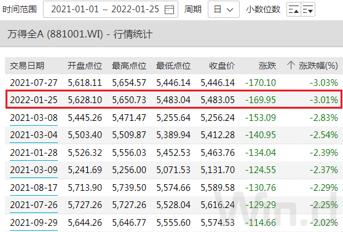Select percent change -2.39%
The width and height of the screenshot is (343, 232).
click(324, 153)
